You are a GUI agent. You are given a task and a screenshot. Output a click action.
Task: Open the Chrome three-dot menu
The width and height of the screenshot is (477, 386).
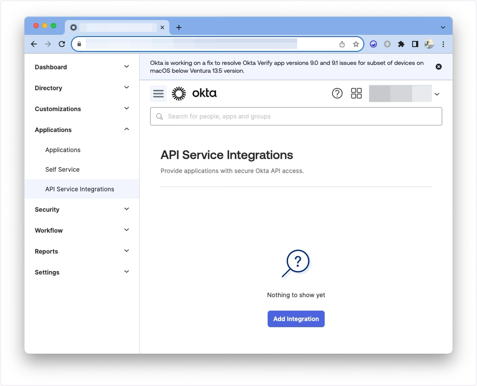coord(443,44)
